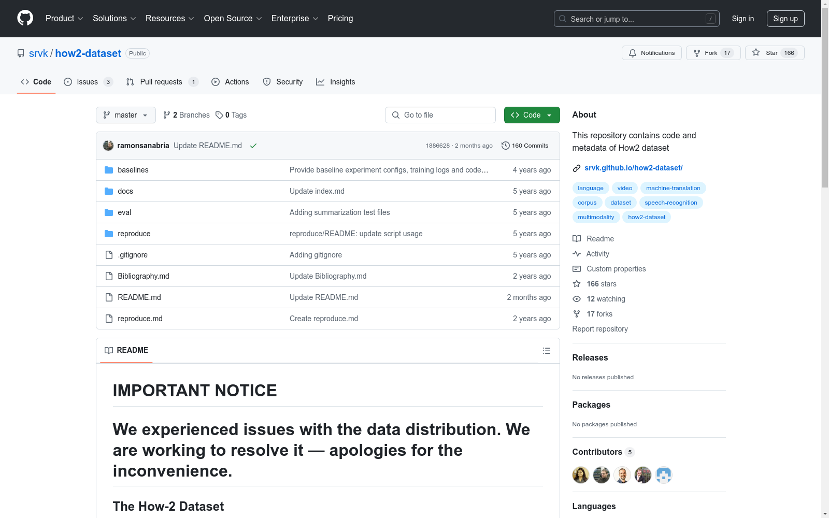Image resolution: width=829 pixels, height=518 pixels.
Task: View the 160 Commits history
Action: coord(525,146)
